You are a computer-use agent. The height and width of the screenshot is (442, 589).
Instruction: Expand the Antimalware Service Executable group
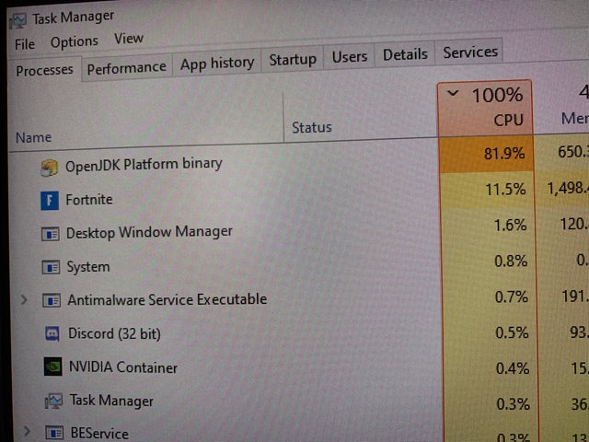24,300
